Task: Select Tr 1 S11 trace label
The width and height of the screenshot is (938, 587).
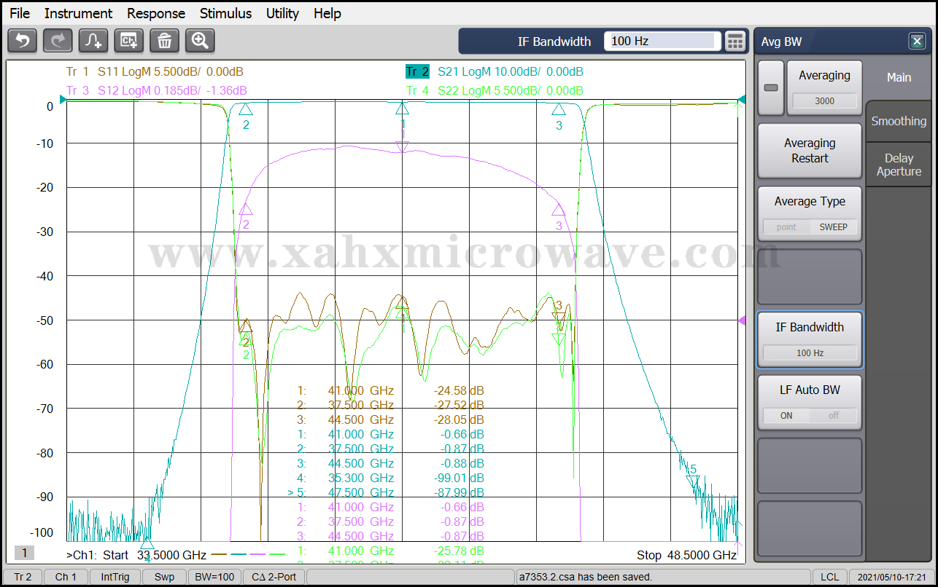Action: click(155, 71)
